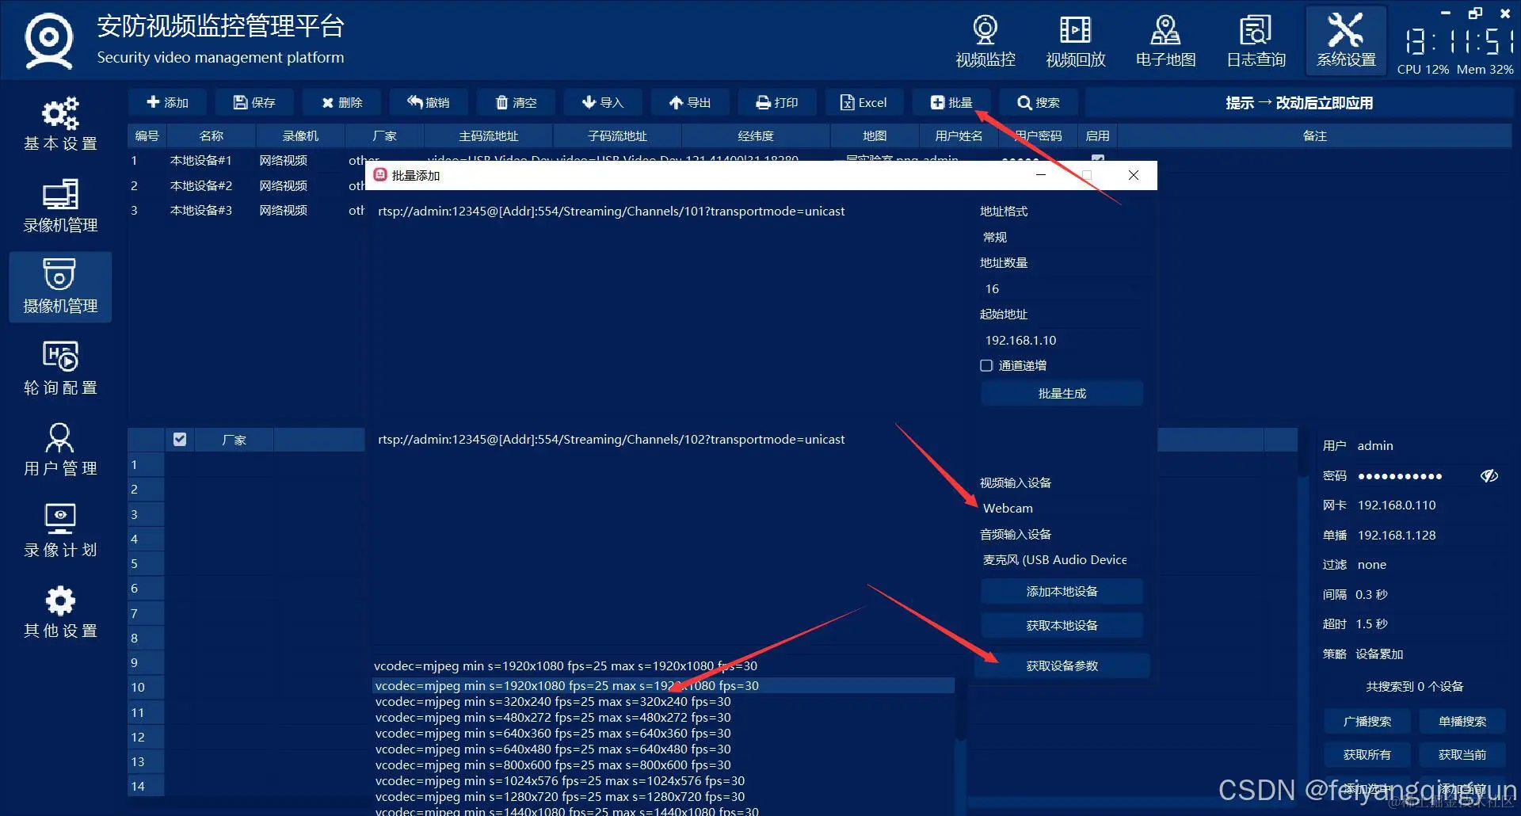The image size is (1521, 816).
Task: Minimize the 批量添加 dialog window
Action: (1041, 175)
